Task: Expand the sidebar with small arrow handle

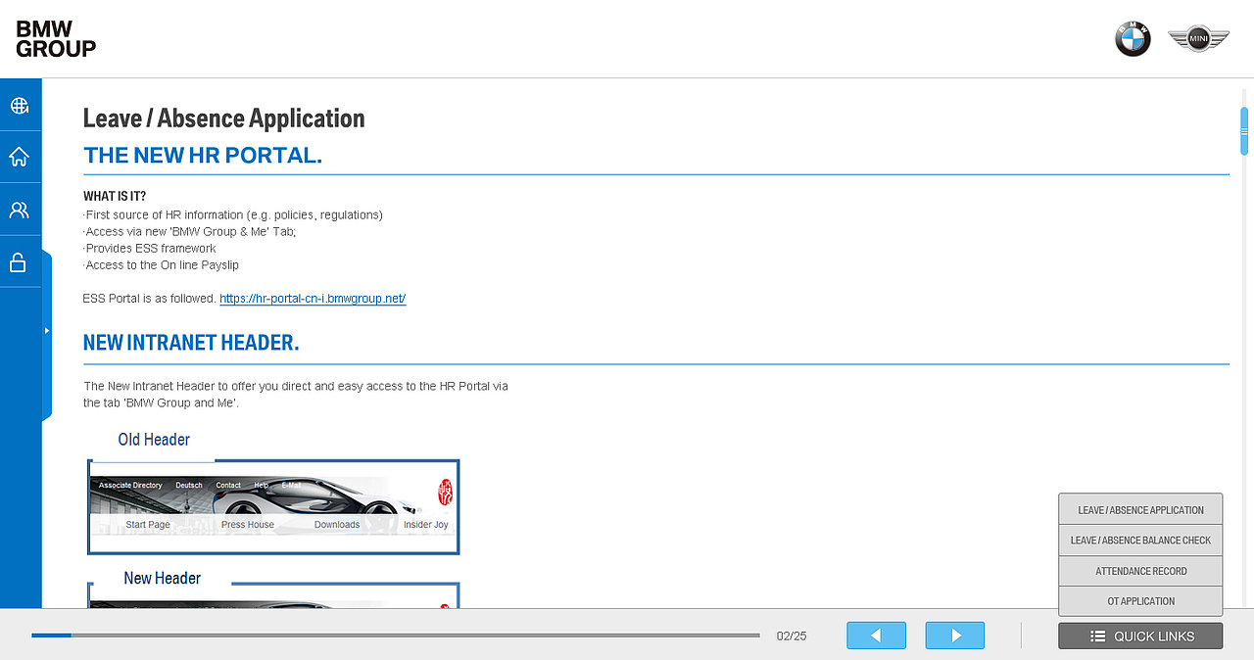Action: click(46, 331)
